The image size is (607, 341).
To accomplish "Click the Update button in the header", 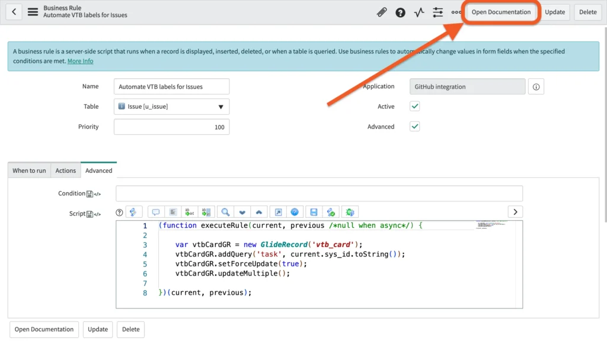I will coord(555,12).
